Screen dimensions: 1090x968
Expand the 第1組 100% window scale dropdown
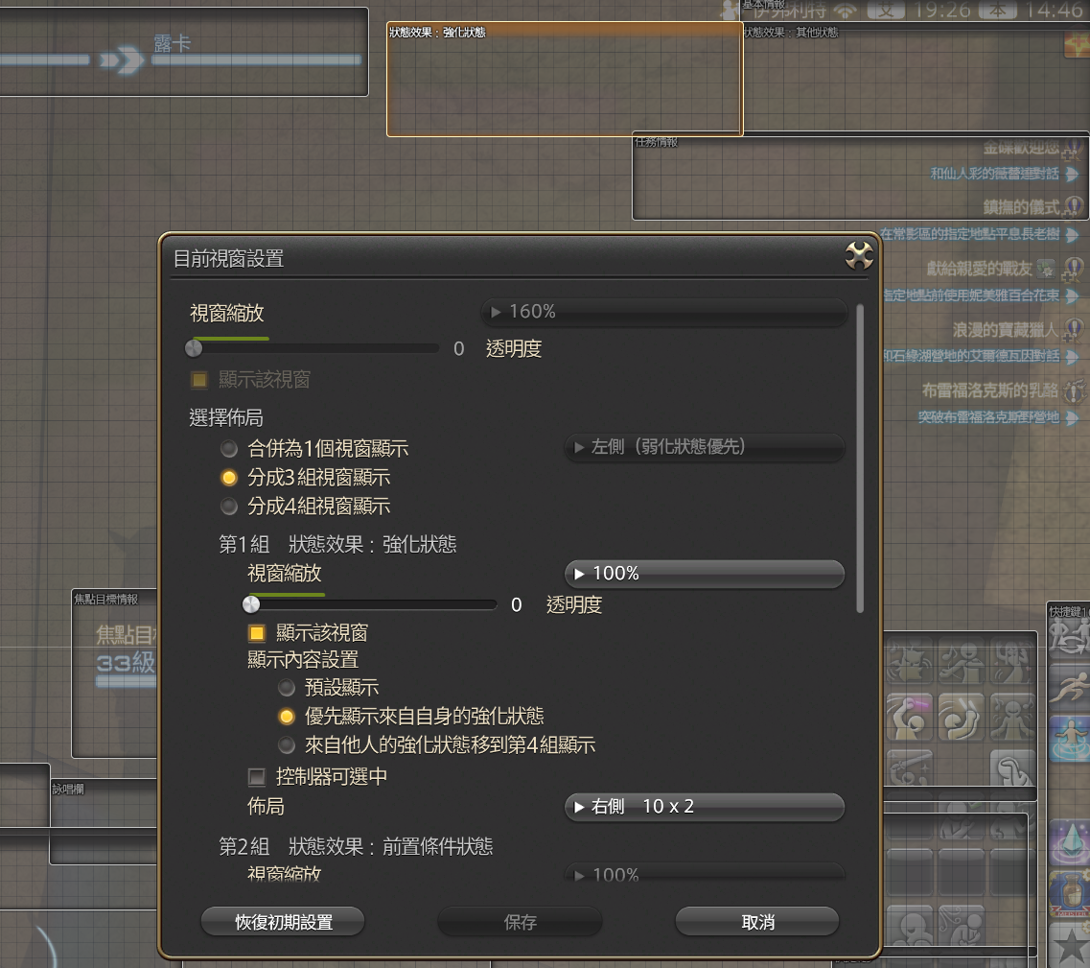(705, 574)
